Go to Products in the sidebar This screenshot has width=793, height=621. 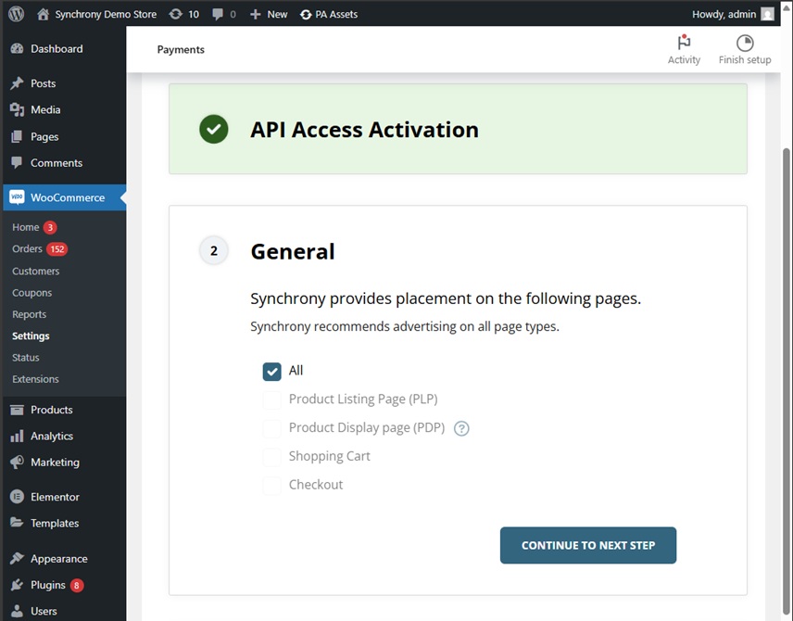point(51,410)
